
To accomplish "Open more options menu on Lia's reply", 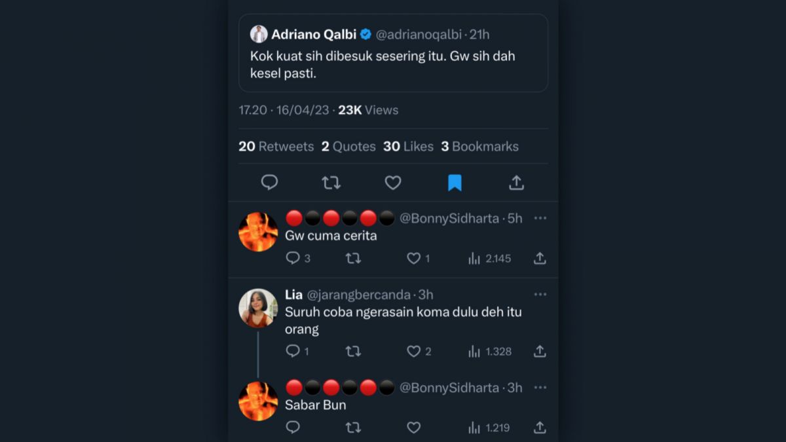I will coord(540,294).
